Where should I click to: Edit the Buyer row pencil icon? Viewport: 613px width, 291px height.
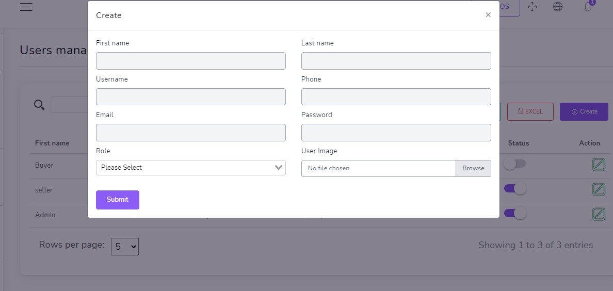coord(599,165)
